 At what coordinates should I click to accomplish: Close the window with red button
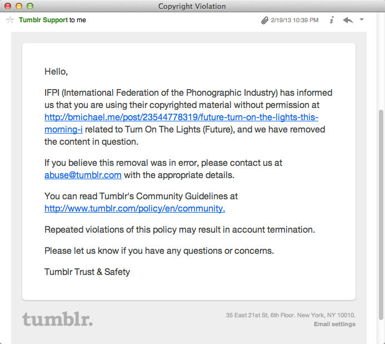8,6
